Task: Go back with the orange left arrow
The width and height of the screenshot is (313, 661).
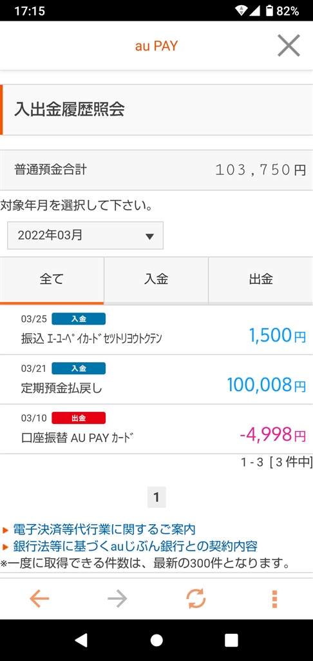Action: pyautogui.click(x=39, y=598)
